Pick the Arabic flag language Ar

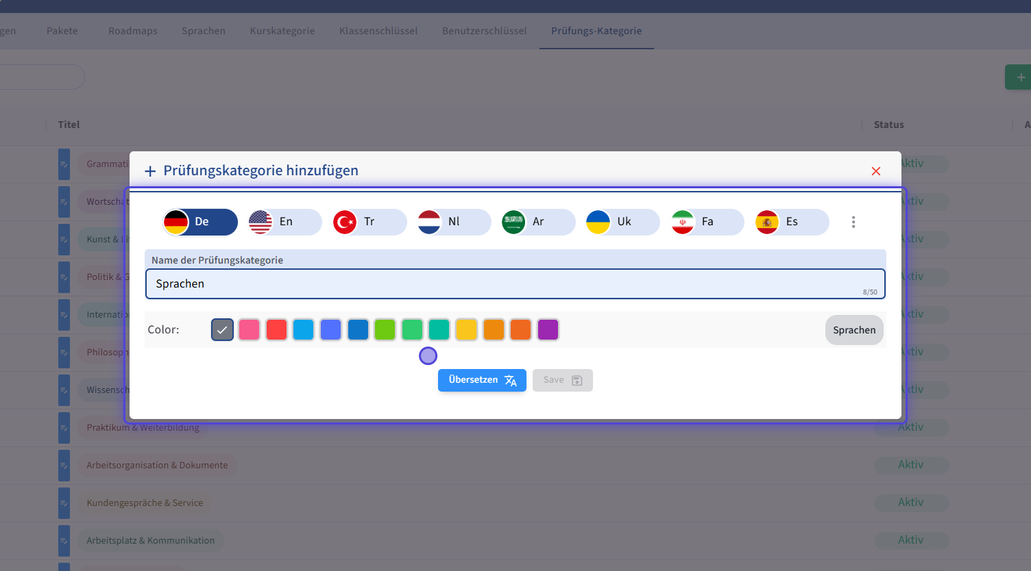pyautogui.click(x=537, y=222)
